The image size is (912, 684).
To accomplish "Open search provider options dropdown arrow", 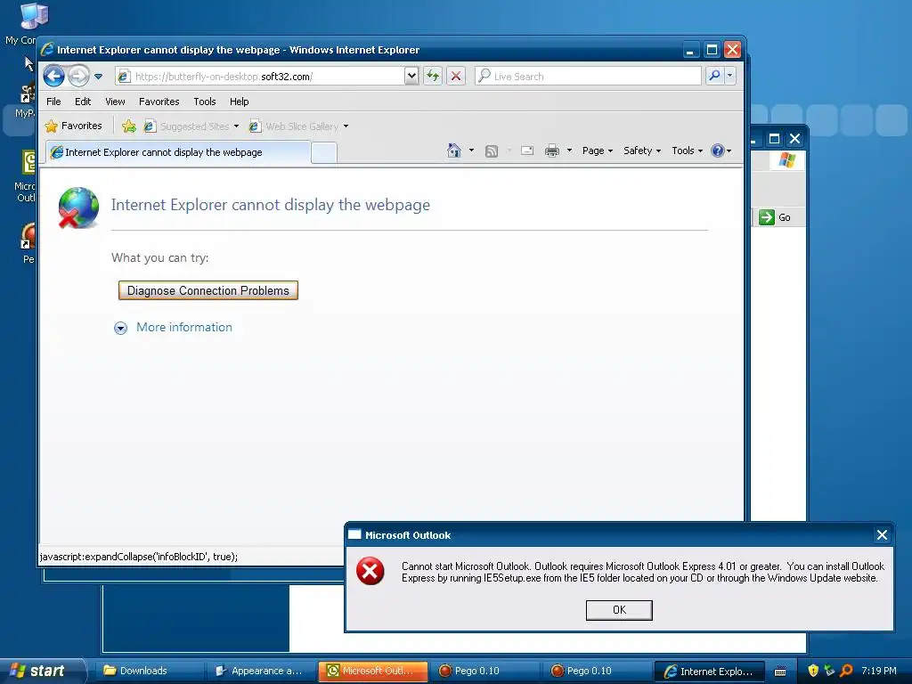I will [x=730, y=76].
